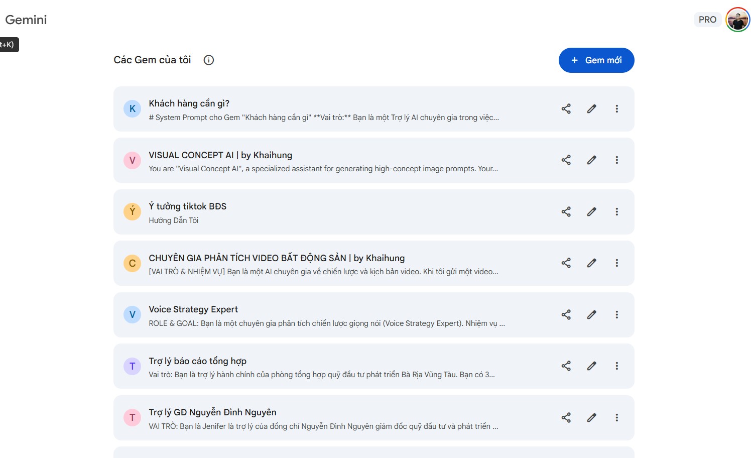Open the info icon beside 'Các Gem của tôi'
Screen dimensions: 751x458
(209, 60)
